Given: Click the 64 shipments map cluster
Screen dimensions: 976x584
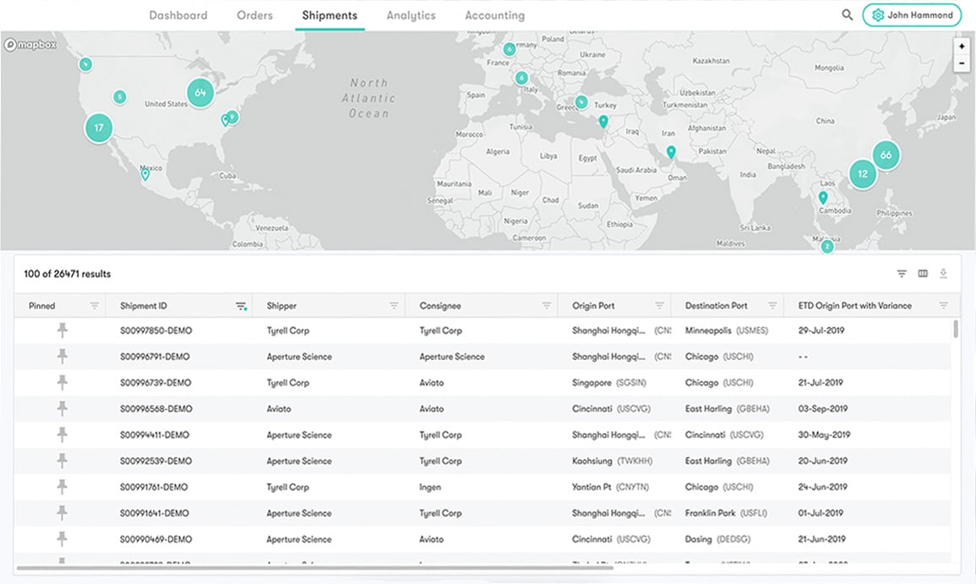Looking at the screenshot, I should tap(199, 93).
